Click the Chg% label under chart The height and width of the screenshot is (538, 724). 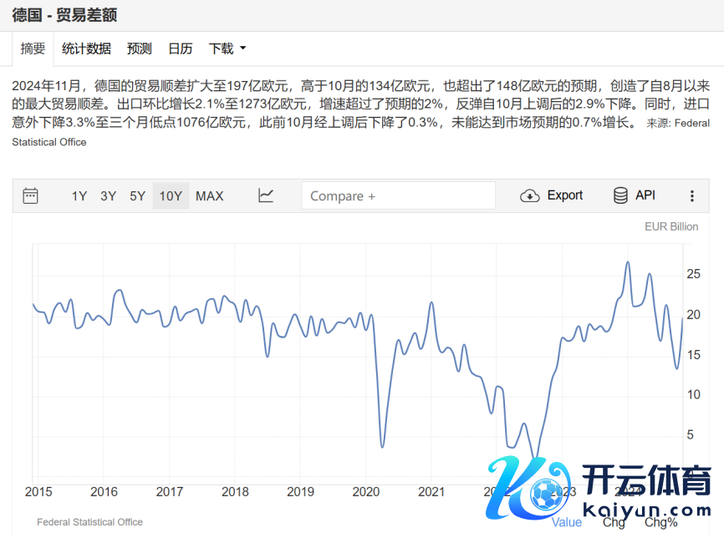point(660,523)
